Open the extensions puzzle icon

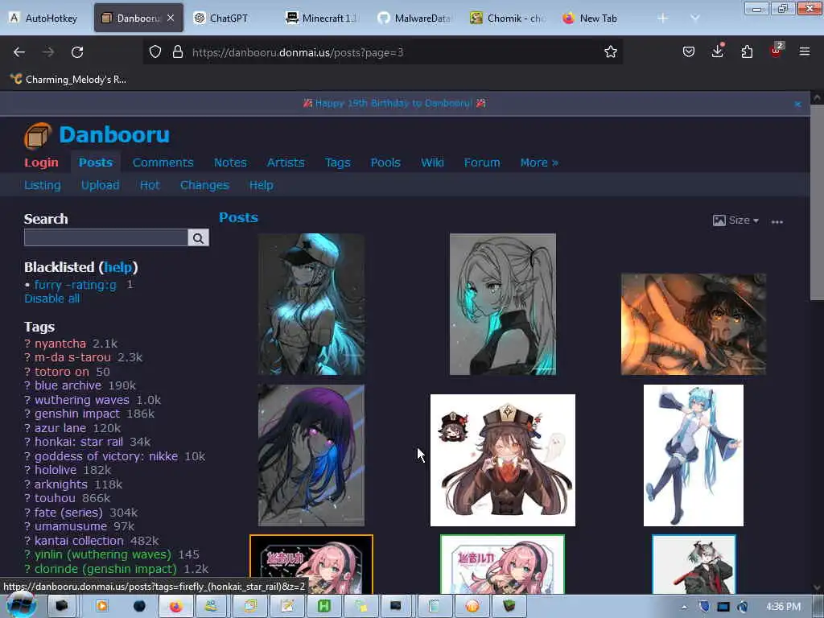(747, 52)
